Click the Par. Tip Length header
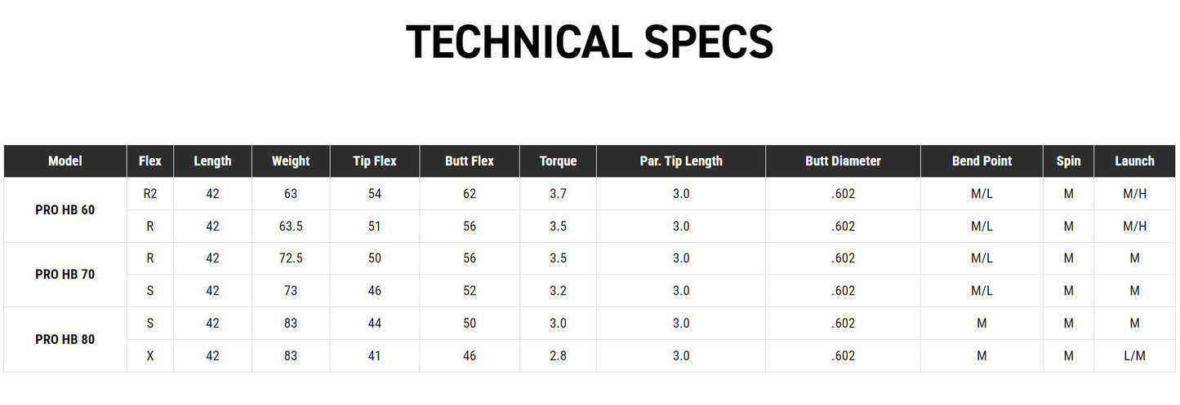The height and width of the screenshot is (405, 1180). click(x=681, y=161)
